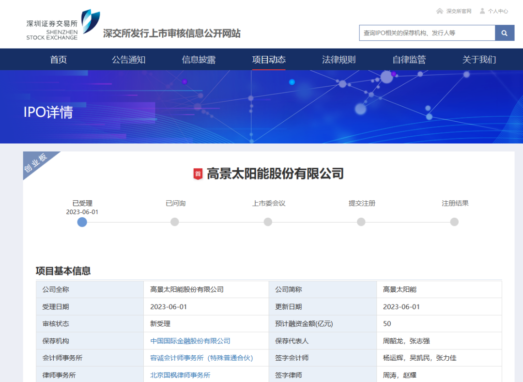Click the 预计融资金额 value 50
This screenshot has height=382, width=523.
click(387, 324)
